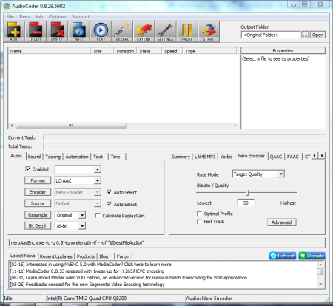The image size is (333, 306).
Task: Toggle Source Auto Select checkbox
Action: tap(109, 204)
